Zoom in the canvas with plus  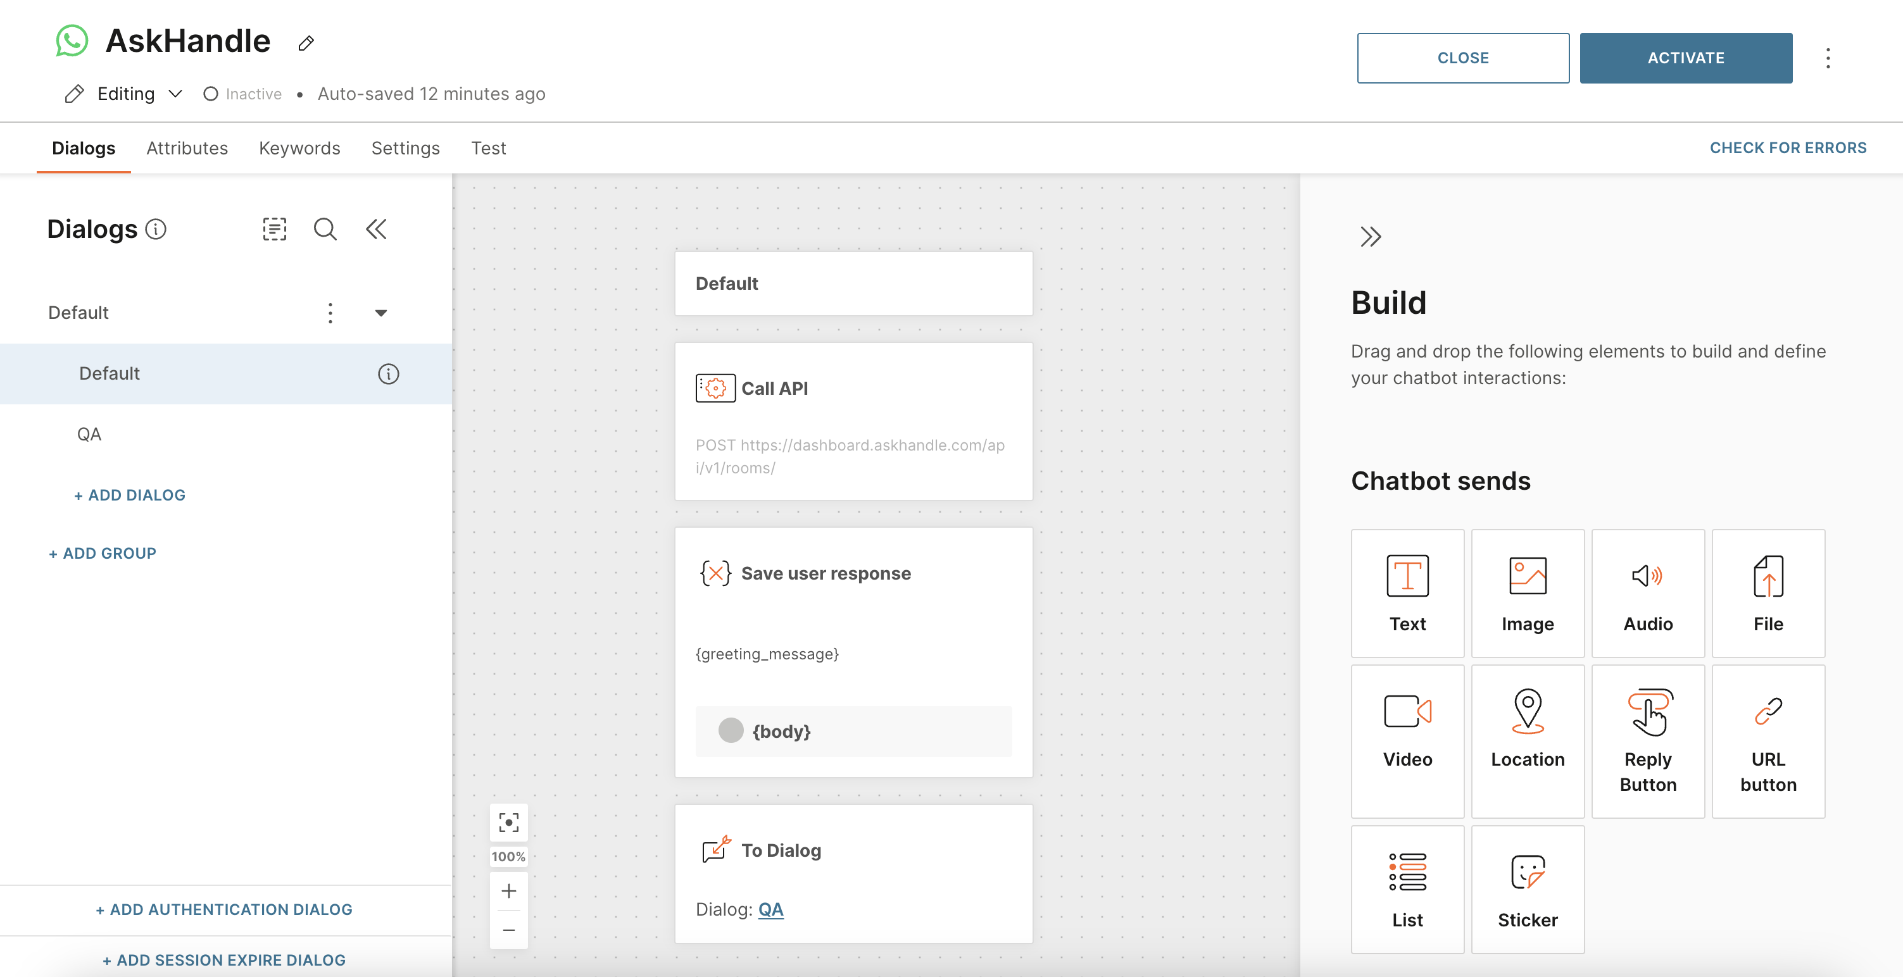coord(508,890)
